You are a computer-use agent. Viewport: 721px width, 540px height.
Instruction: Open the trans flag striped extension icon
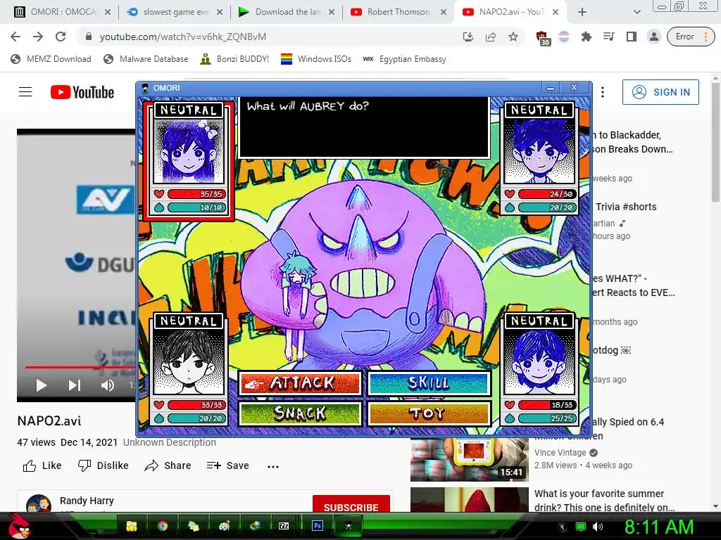tap(564, 37)
